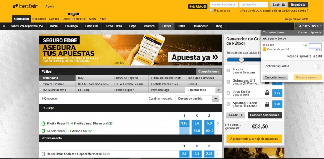
Task: Select the Hoy filter tab
Action: click(94, 78)
